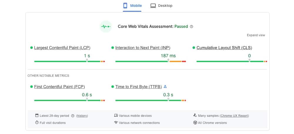Screen dimensions: 294x134
Task: Click the Core Web Vitals pulse icon
Action: coord(106,26)
